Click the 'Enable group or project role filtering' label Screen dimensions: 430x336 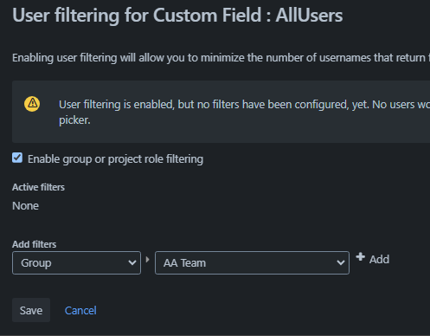[115, 159]
